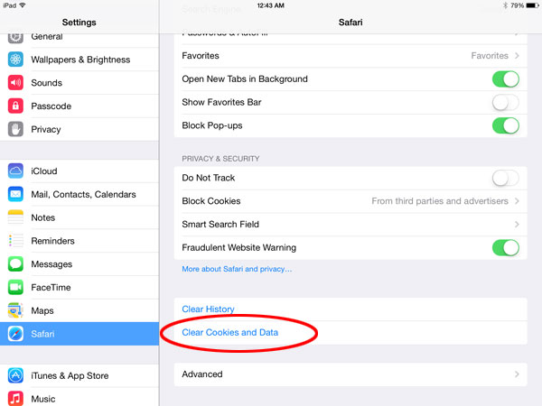Tap the Wallpapers & Brightness icon

pos(15,60)
